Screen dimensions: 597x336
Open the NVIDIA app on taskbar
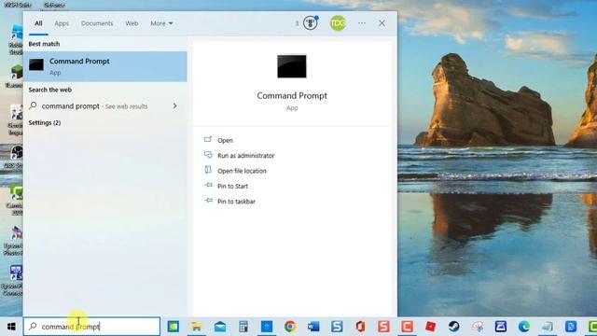[174, 327]
